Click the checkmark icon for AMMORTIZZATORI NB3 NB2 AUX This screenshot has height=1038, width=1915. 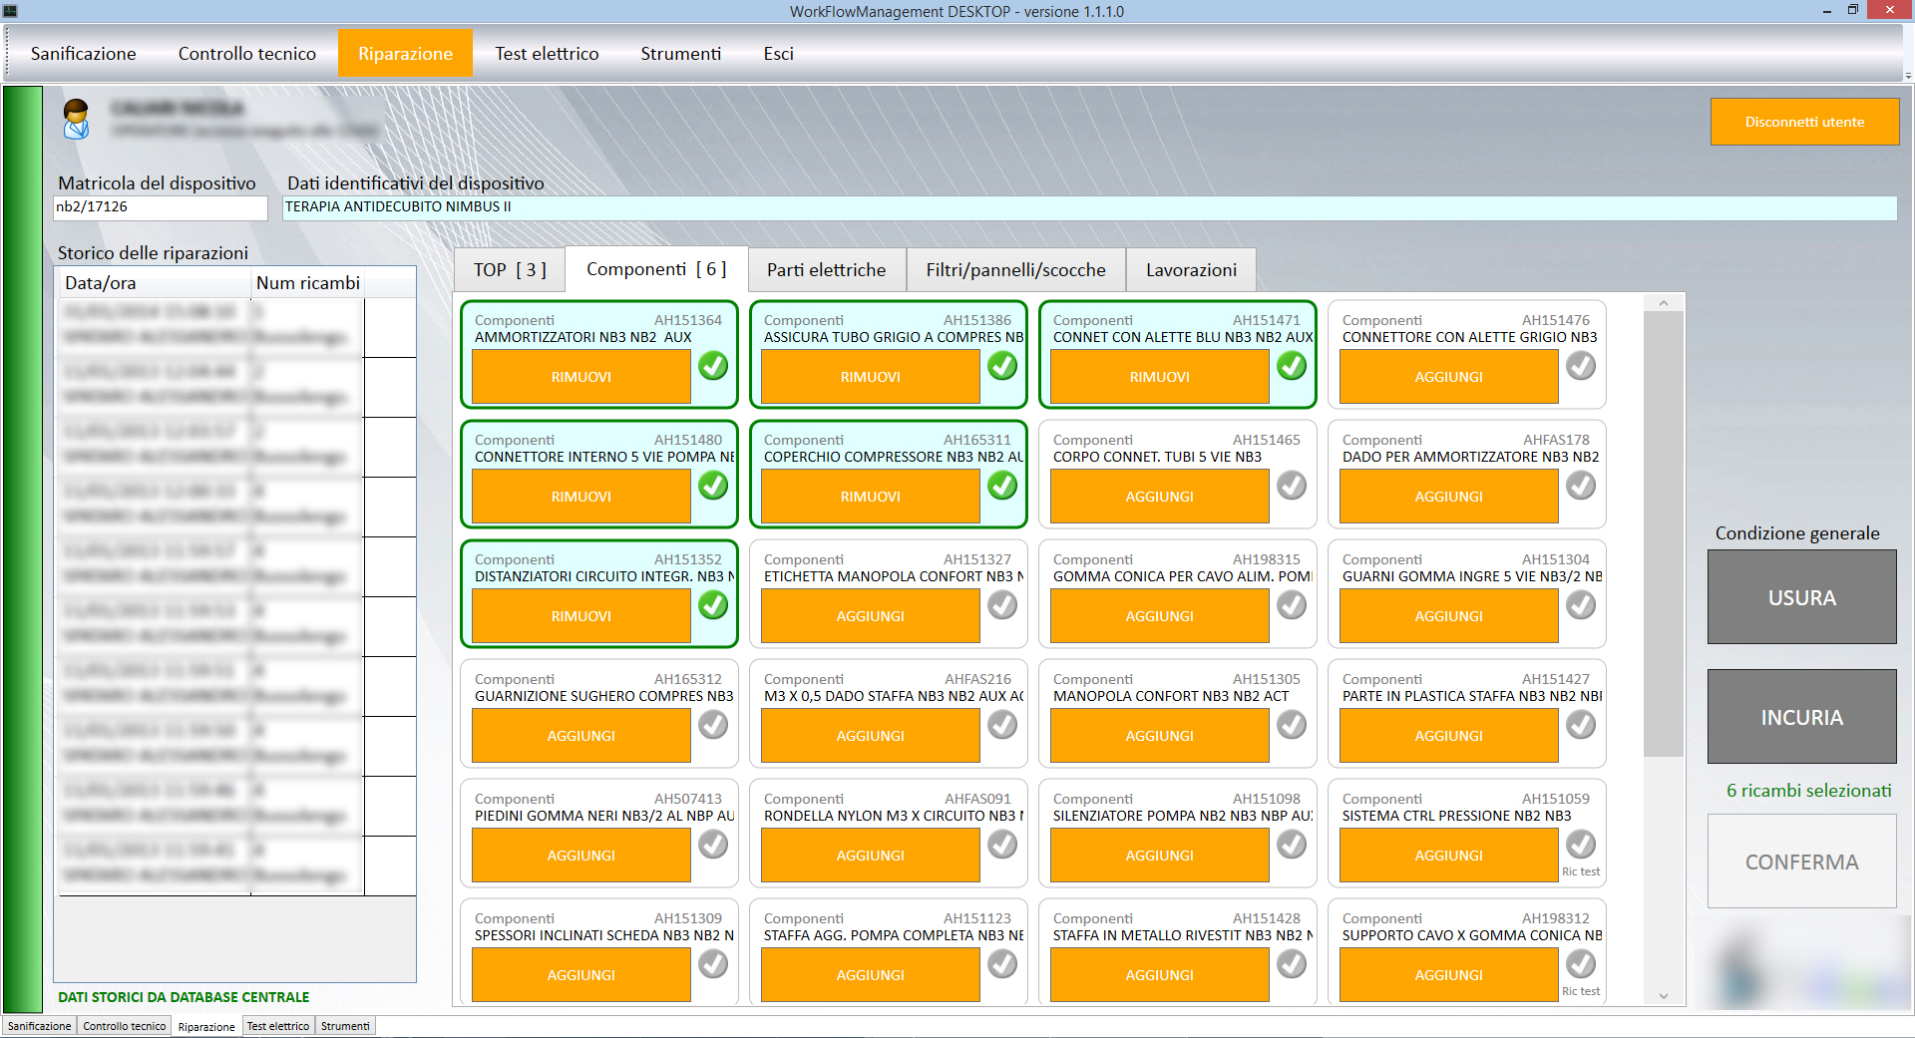[x=713, y=366]
